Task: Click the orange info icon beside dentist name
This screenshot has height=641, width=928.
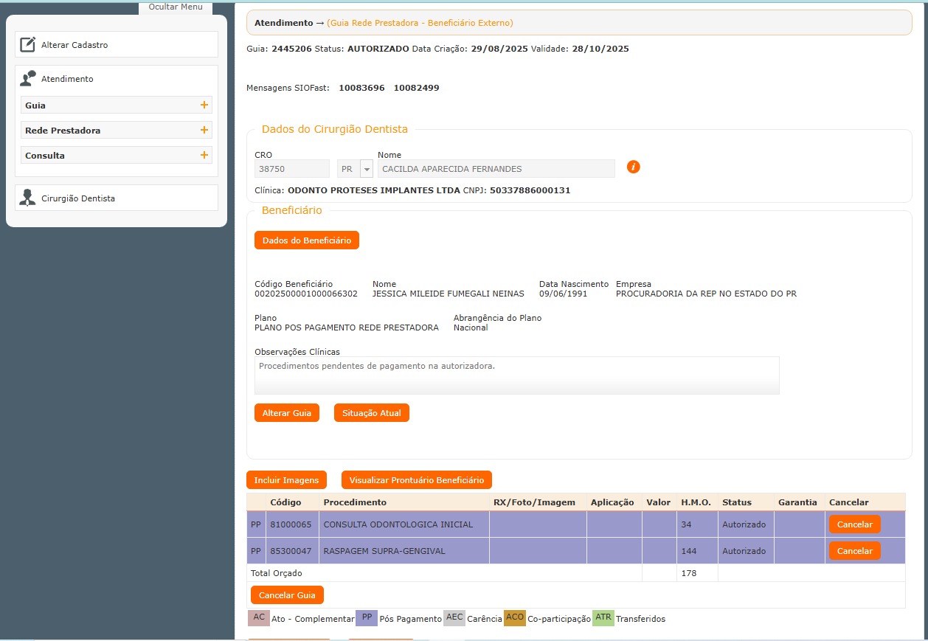Action: (x=633, y=167)
